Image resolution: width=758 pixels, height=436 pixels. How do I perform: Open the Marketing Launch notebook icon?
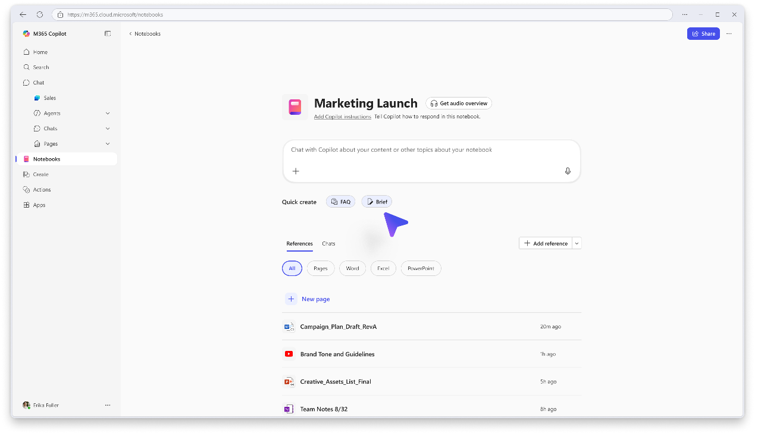(x=295, y=107)
